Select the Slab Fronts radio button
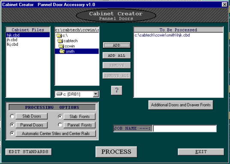The width and height of the screenshot is (230, 164). click(60, 117)
